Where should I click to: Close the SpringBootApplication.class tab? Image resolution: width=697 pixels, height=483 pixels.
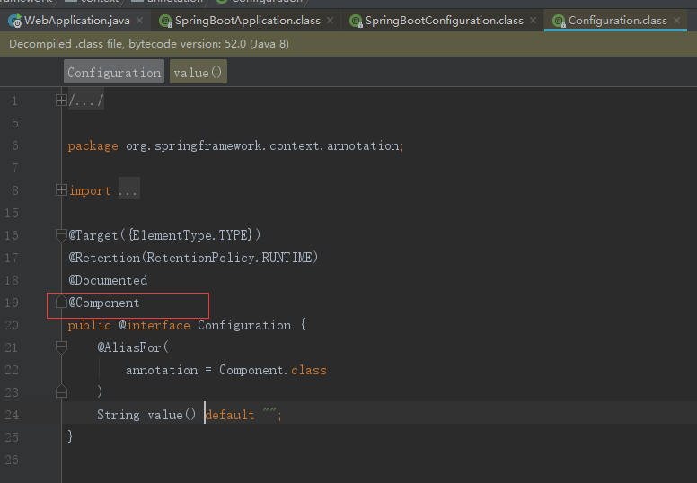click(330, 21)
